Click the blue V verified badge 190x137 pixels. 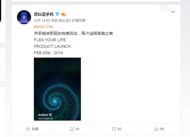click(57, 14)
